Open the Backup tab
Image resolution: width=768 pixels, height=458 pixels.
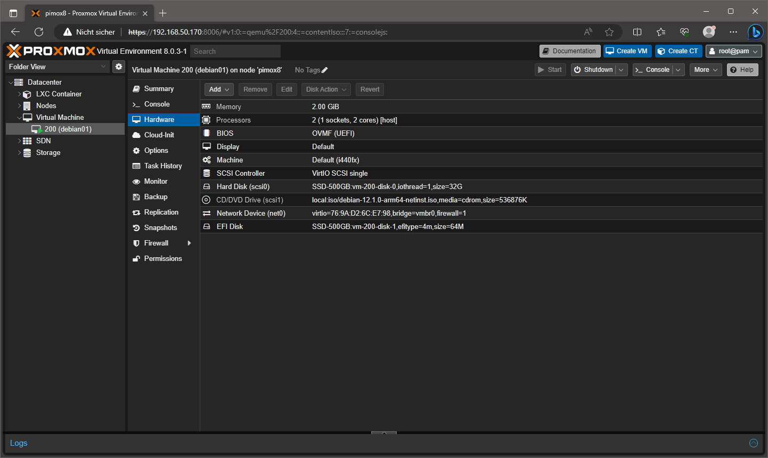[163, 197]
